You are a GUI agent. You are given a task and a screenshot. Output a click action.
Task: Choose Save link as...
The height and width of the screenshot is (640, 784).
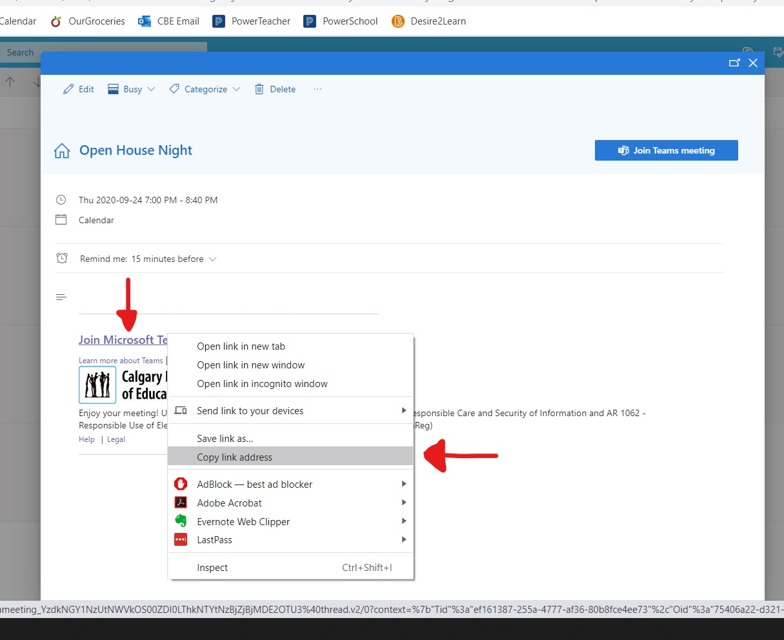(290, 439)
